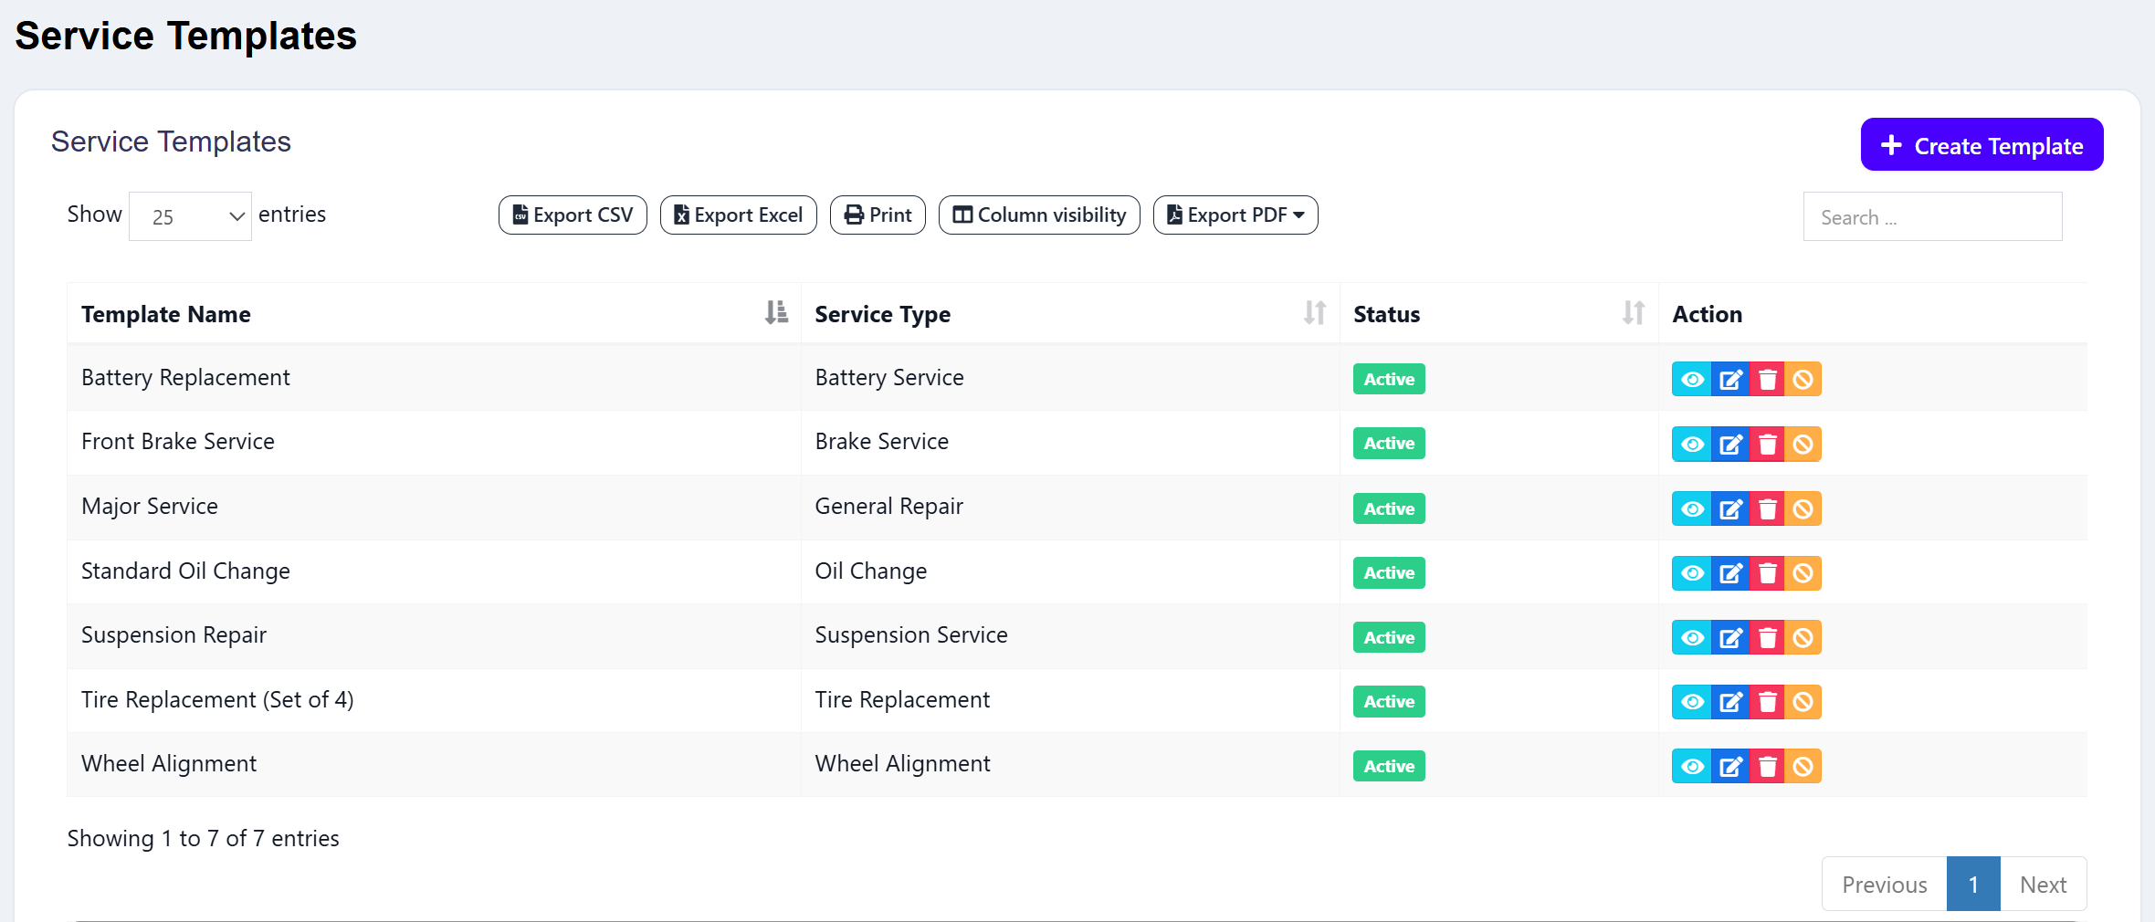Image resolution: width=2155 pixels, height=922 pixels.
Task: Deactivate the Standard Oil Change template
Action: 1803,573
